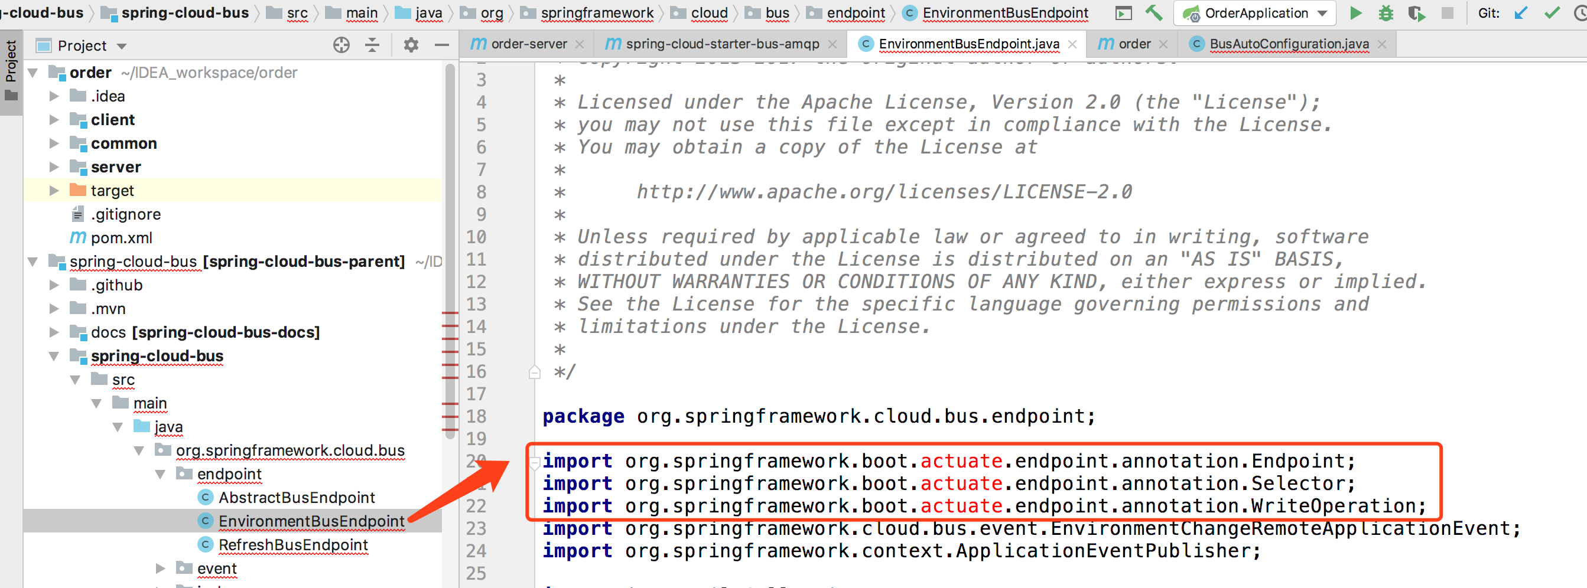The image size is (1587, 588).
Task: Click the springframework breadcrumb
Action: pyautogui.click(x=597, y=13)
